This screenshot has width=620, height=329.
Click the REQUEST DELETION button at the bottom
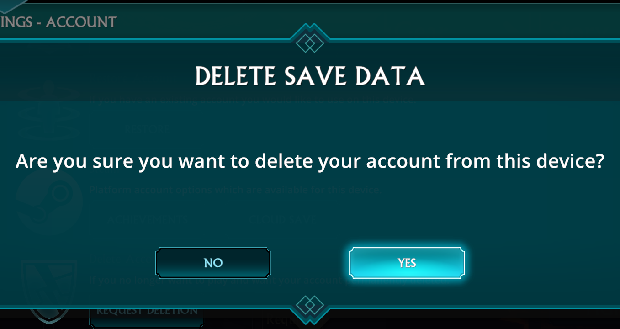click(x=147, y=313)
